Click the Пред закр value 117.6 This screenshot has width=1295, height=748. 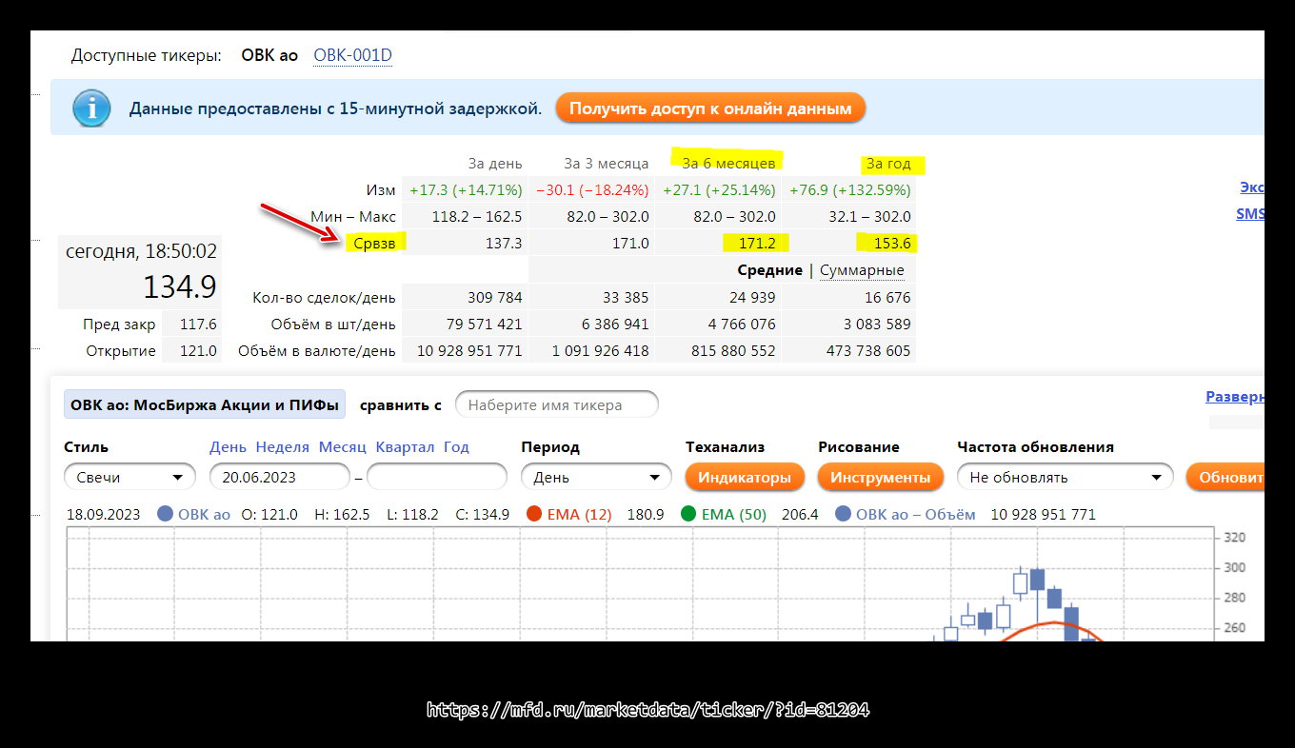(198, 325)
